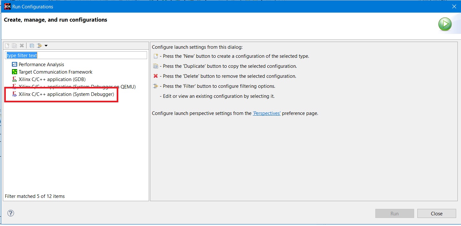Collapse all configurations in the tree
Image resolution: width=461 pixels, height=226 pixels.
pos(32,46)
